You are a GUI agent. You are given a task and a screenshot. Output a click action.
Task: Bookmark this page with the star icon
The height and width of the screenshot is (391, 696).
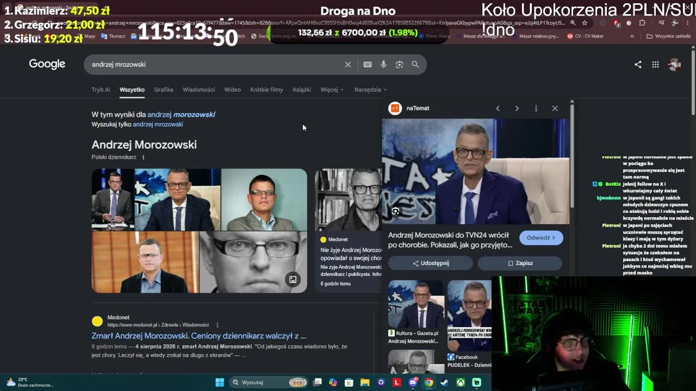pos(585,23)
